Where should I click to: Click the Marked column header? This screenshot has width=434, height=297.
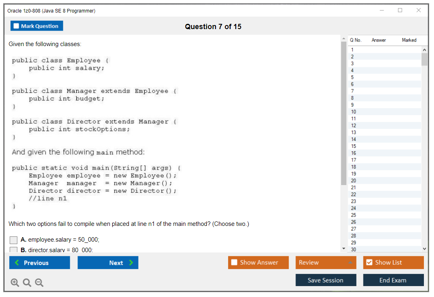pyautogui.click(x=409, y=40)
